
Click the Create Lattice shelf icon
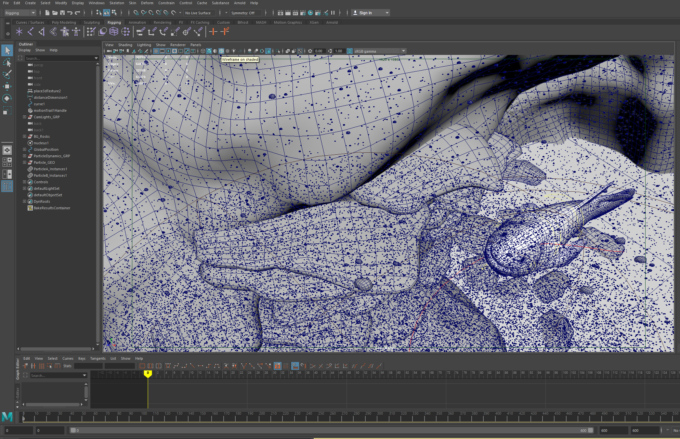point(114,32)
